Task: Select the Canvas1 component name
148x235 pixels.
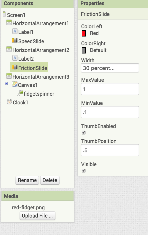Action: (x=27, y=85)
